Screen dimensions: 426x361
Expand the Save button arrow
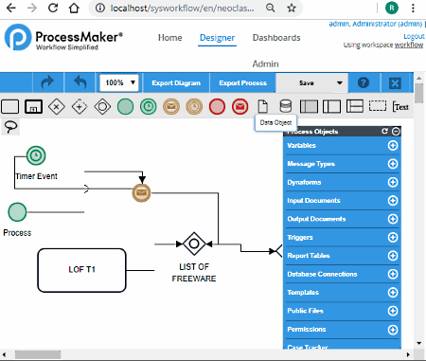(340, 82)
